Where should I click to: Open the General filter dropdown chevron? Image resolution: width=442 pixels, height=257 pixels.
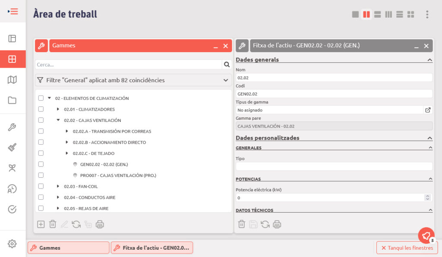(x=225, y=80)
